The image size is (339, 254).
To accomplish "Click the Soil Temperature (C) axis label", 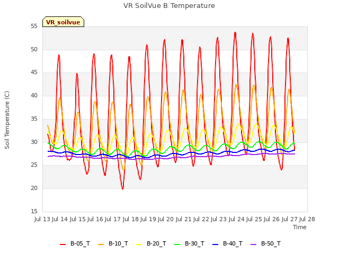I will click(x=7, y=120).
